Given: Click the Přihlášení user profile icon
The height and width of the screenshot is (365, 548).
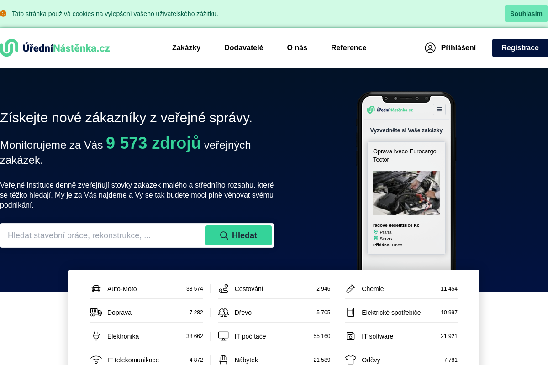Looking at the screenshot, I should (x=430, y=48).
